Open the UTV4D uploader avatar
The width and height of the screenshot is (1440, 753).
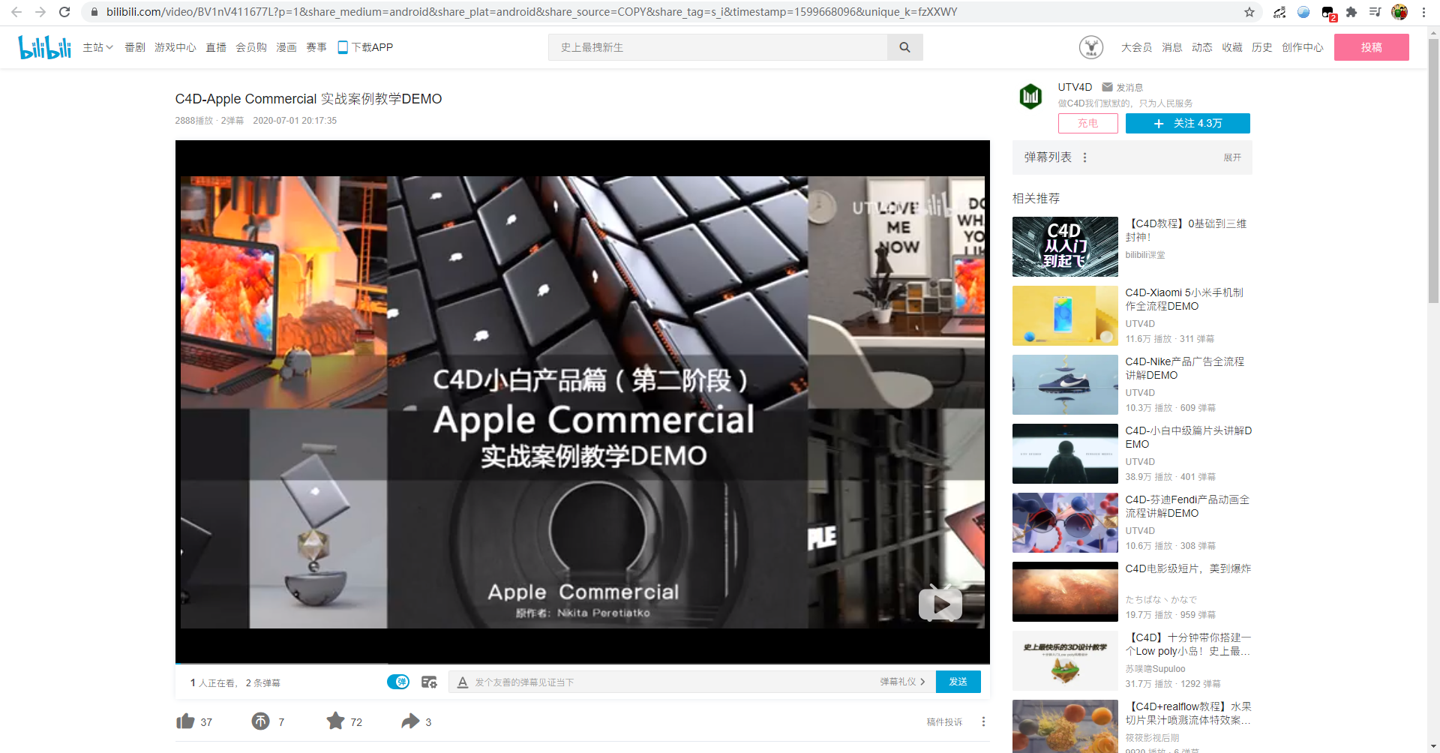[x=1030, y=97]
